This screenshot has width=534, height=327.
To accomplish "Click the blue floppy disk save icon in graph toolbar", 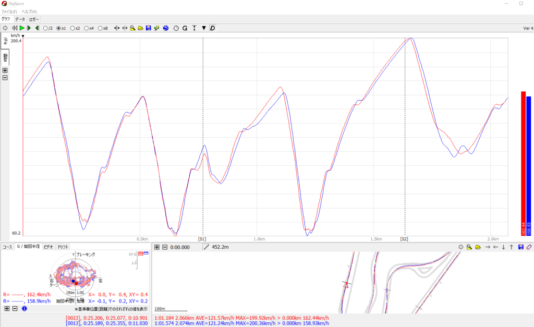I will 149,28.
